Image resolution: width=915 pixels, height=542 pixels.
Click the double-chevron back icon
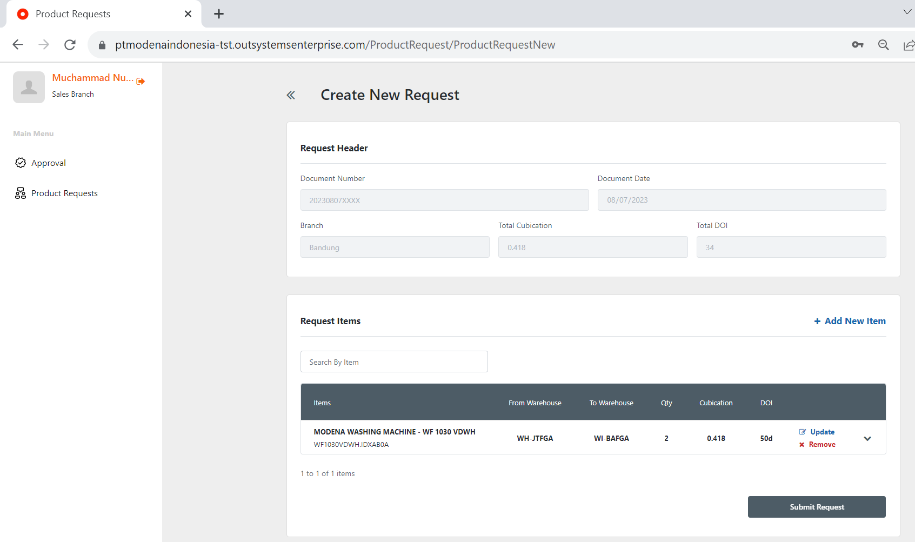[x=291, y=95]
